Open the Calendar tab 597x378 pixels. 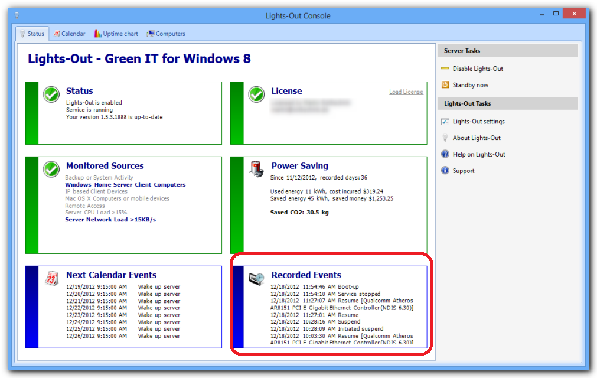69,34
